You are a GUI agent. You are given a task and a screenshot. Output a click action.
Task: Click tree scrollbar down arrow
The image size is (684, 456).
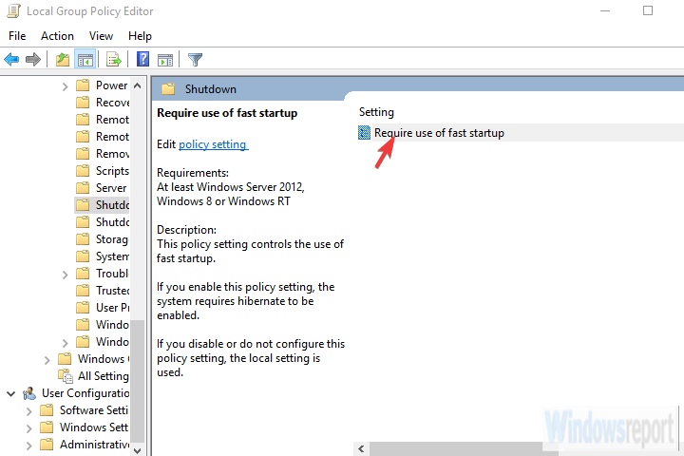[137, 450]
